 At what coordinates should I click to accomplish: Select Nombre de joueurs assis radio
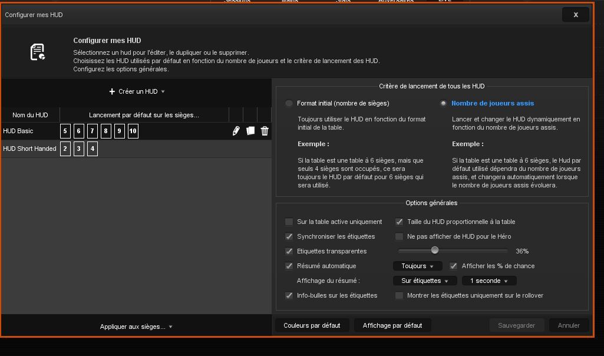tap(443, 103)
